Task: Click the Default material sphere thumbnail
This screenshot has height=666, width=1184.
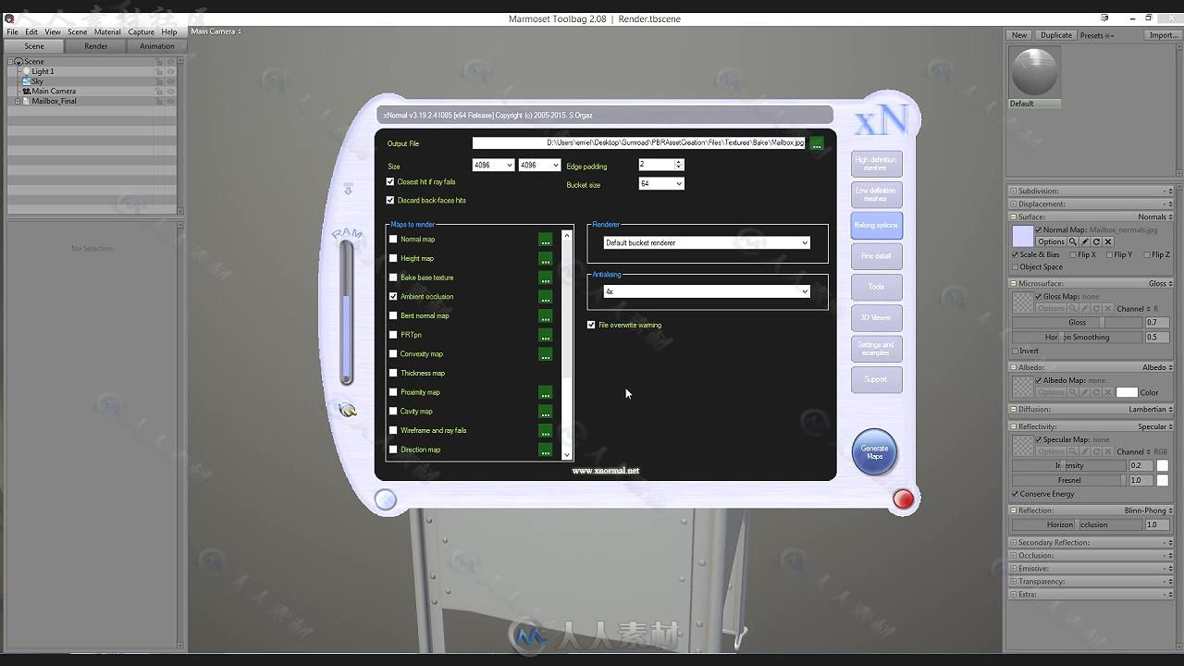Action: click(x=1034, y=72)
